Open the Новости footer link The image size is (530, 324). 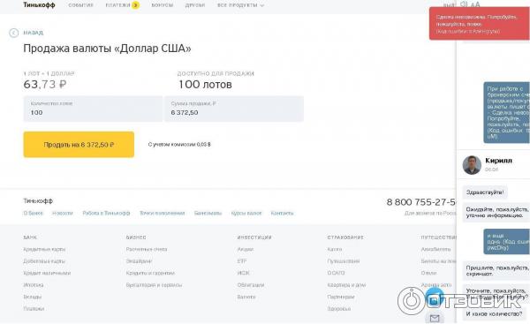tap(63, 213)
